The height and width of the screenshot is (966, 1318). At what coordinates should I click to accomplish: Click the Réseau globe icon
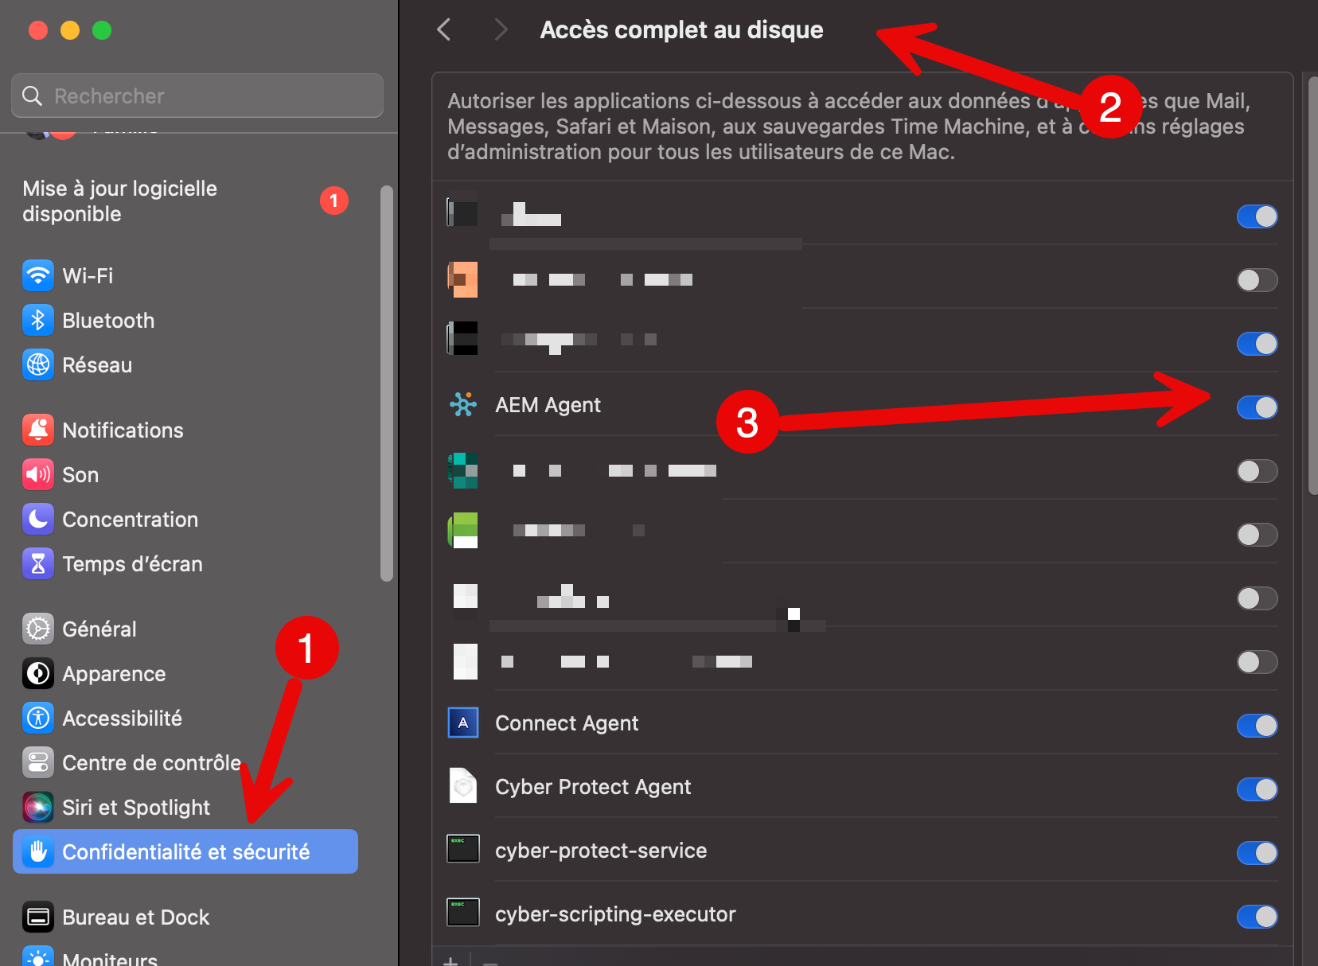[37, 365]
